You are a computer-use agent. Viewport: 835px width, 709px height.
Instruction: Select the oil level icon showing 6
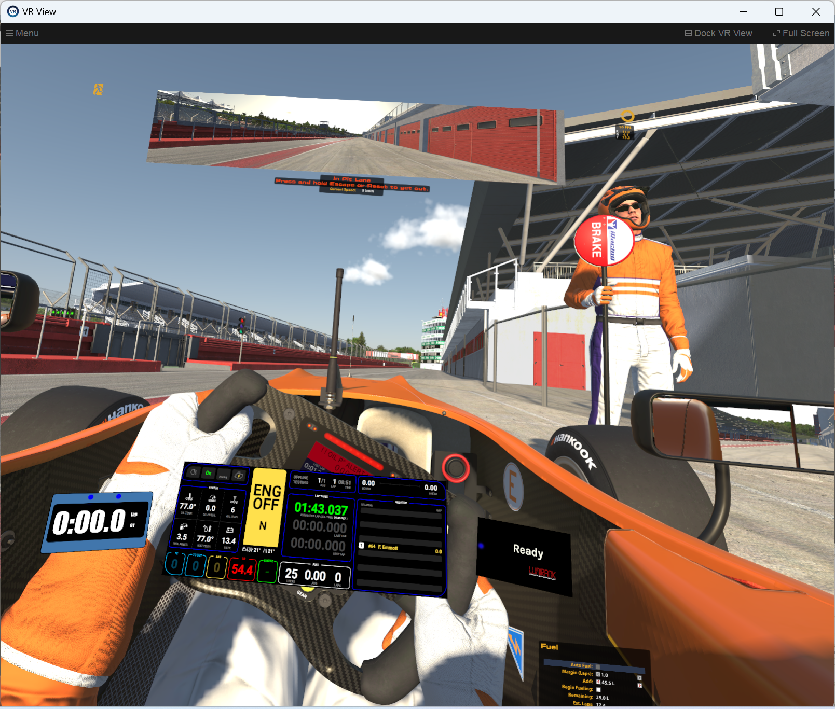[235, 498]
